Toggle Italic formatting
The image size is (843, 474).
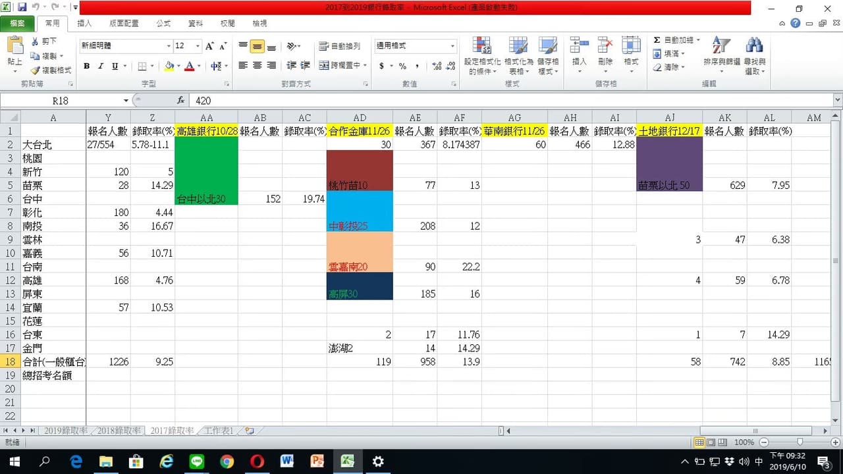coord(101,66)
